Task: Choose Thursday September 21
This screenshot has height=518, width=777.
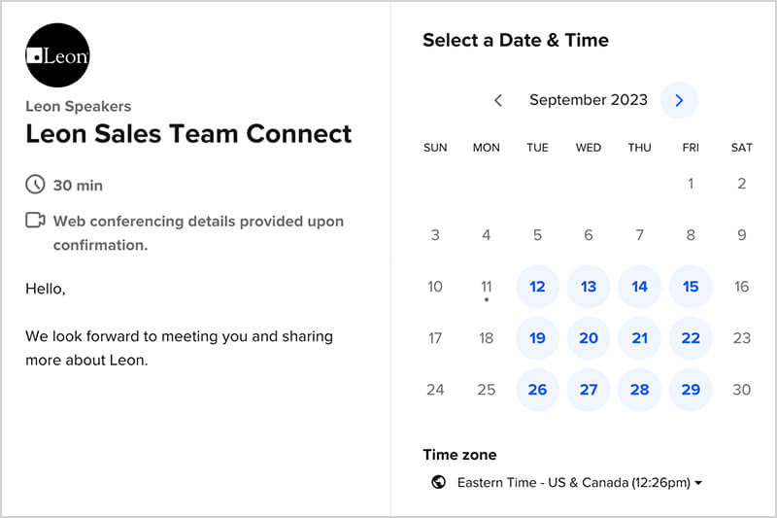Action: 639,338
